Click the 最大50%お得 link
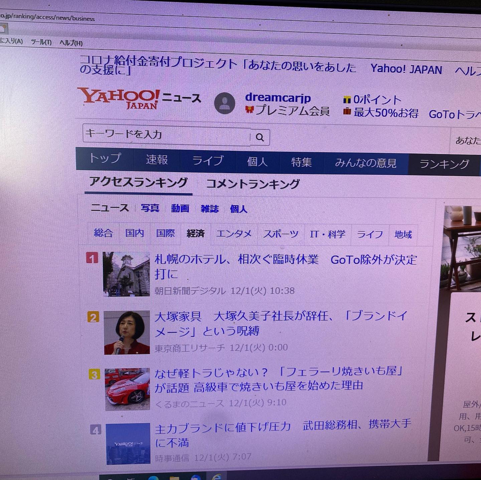This screenshot has width=481, height=480. click(381, 113)
